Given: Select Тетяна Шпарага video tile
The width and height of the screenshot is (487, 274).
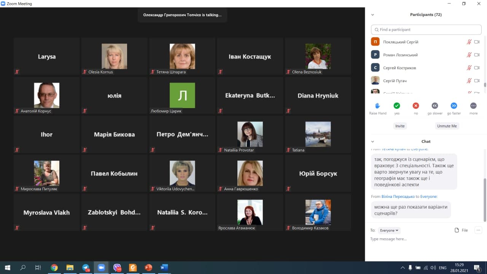Looking at the screenshot, I should click(x=182, y=56).
